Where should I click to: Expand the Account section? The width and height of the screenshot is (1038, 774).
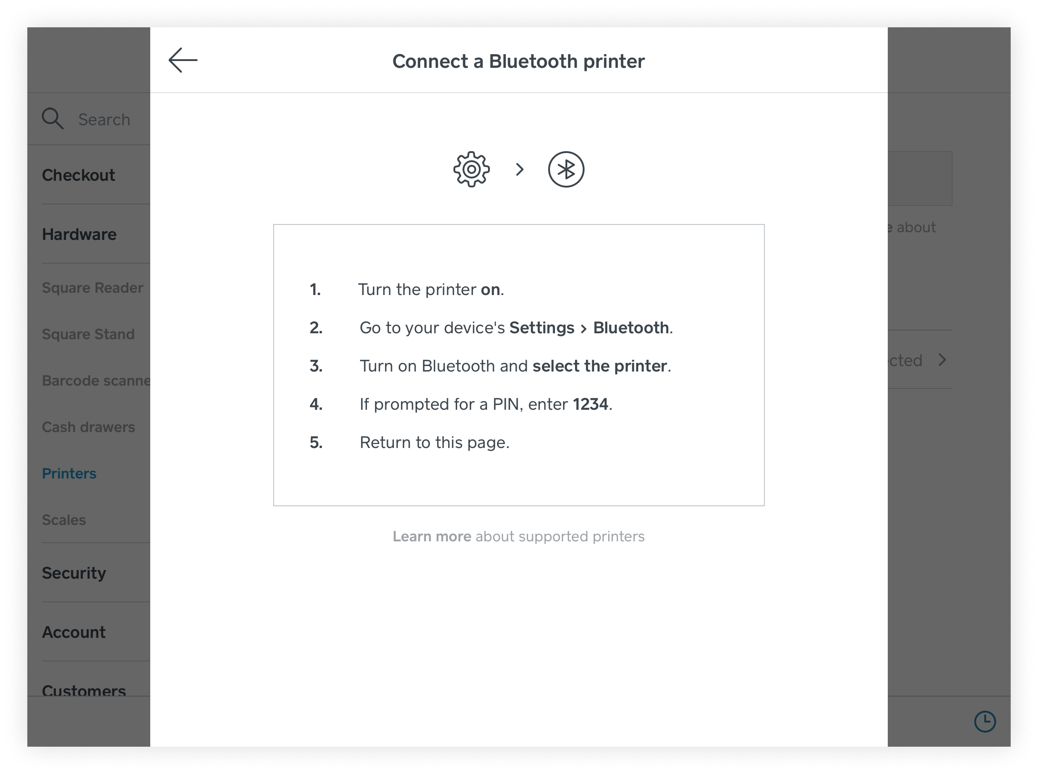pyautogui.click(x=74, y=632)
